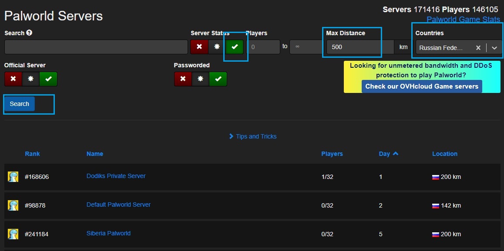Click the Palworld Servers page heading
Screen dimensions: 504x251
(x=54, y=16)
